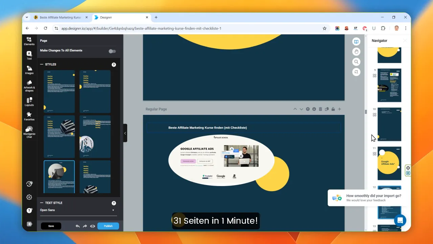Open the Chrome extensions puzzle menu
Screen dimensions: 433x244
coord(383,28)
